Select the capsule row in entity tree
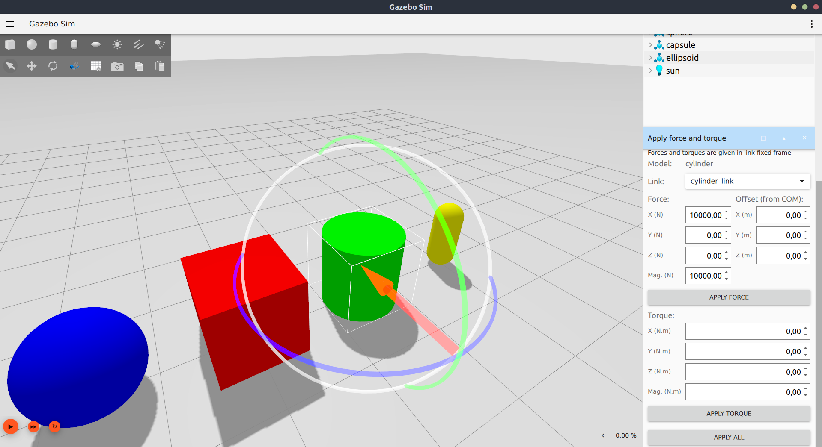 729,45
